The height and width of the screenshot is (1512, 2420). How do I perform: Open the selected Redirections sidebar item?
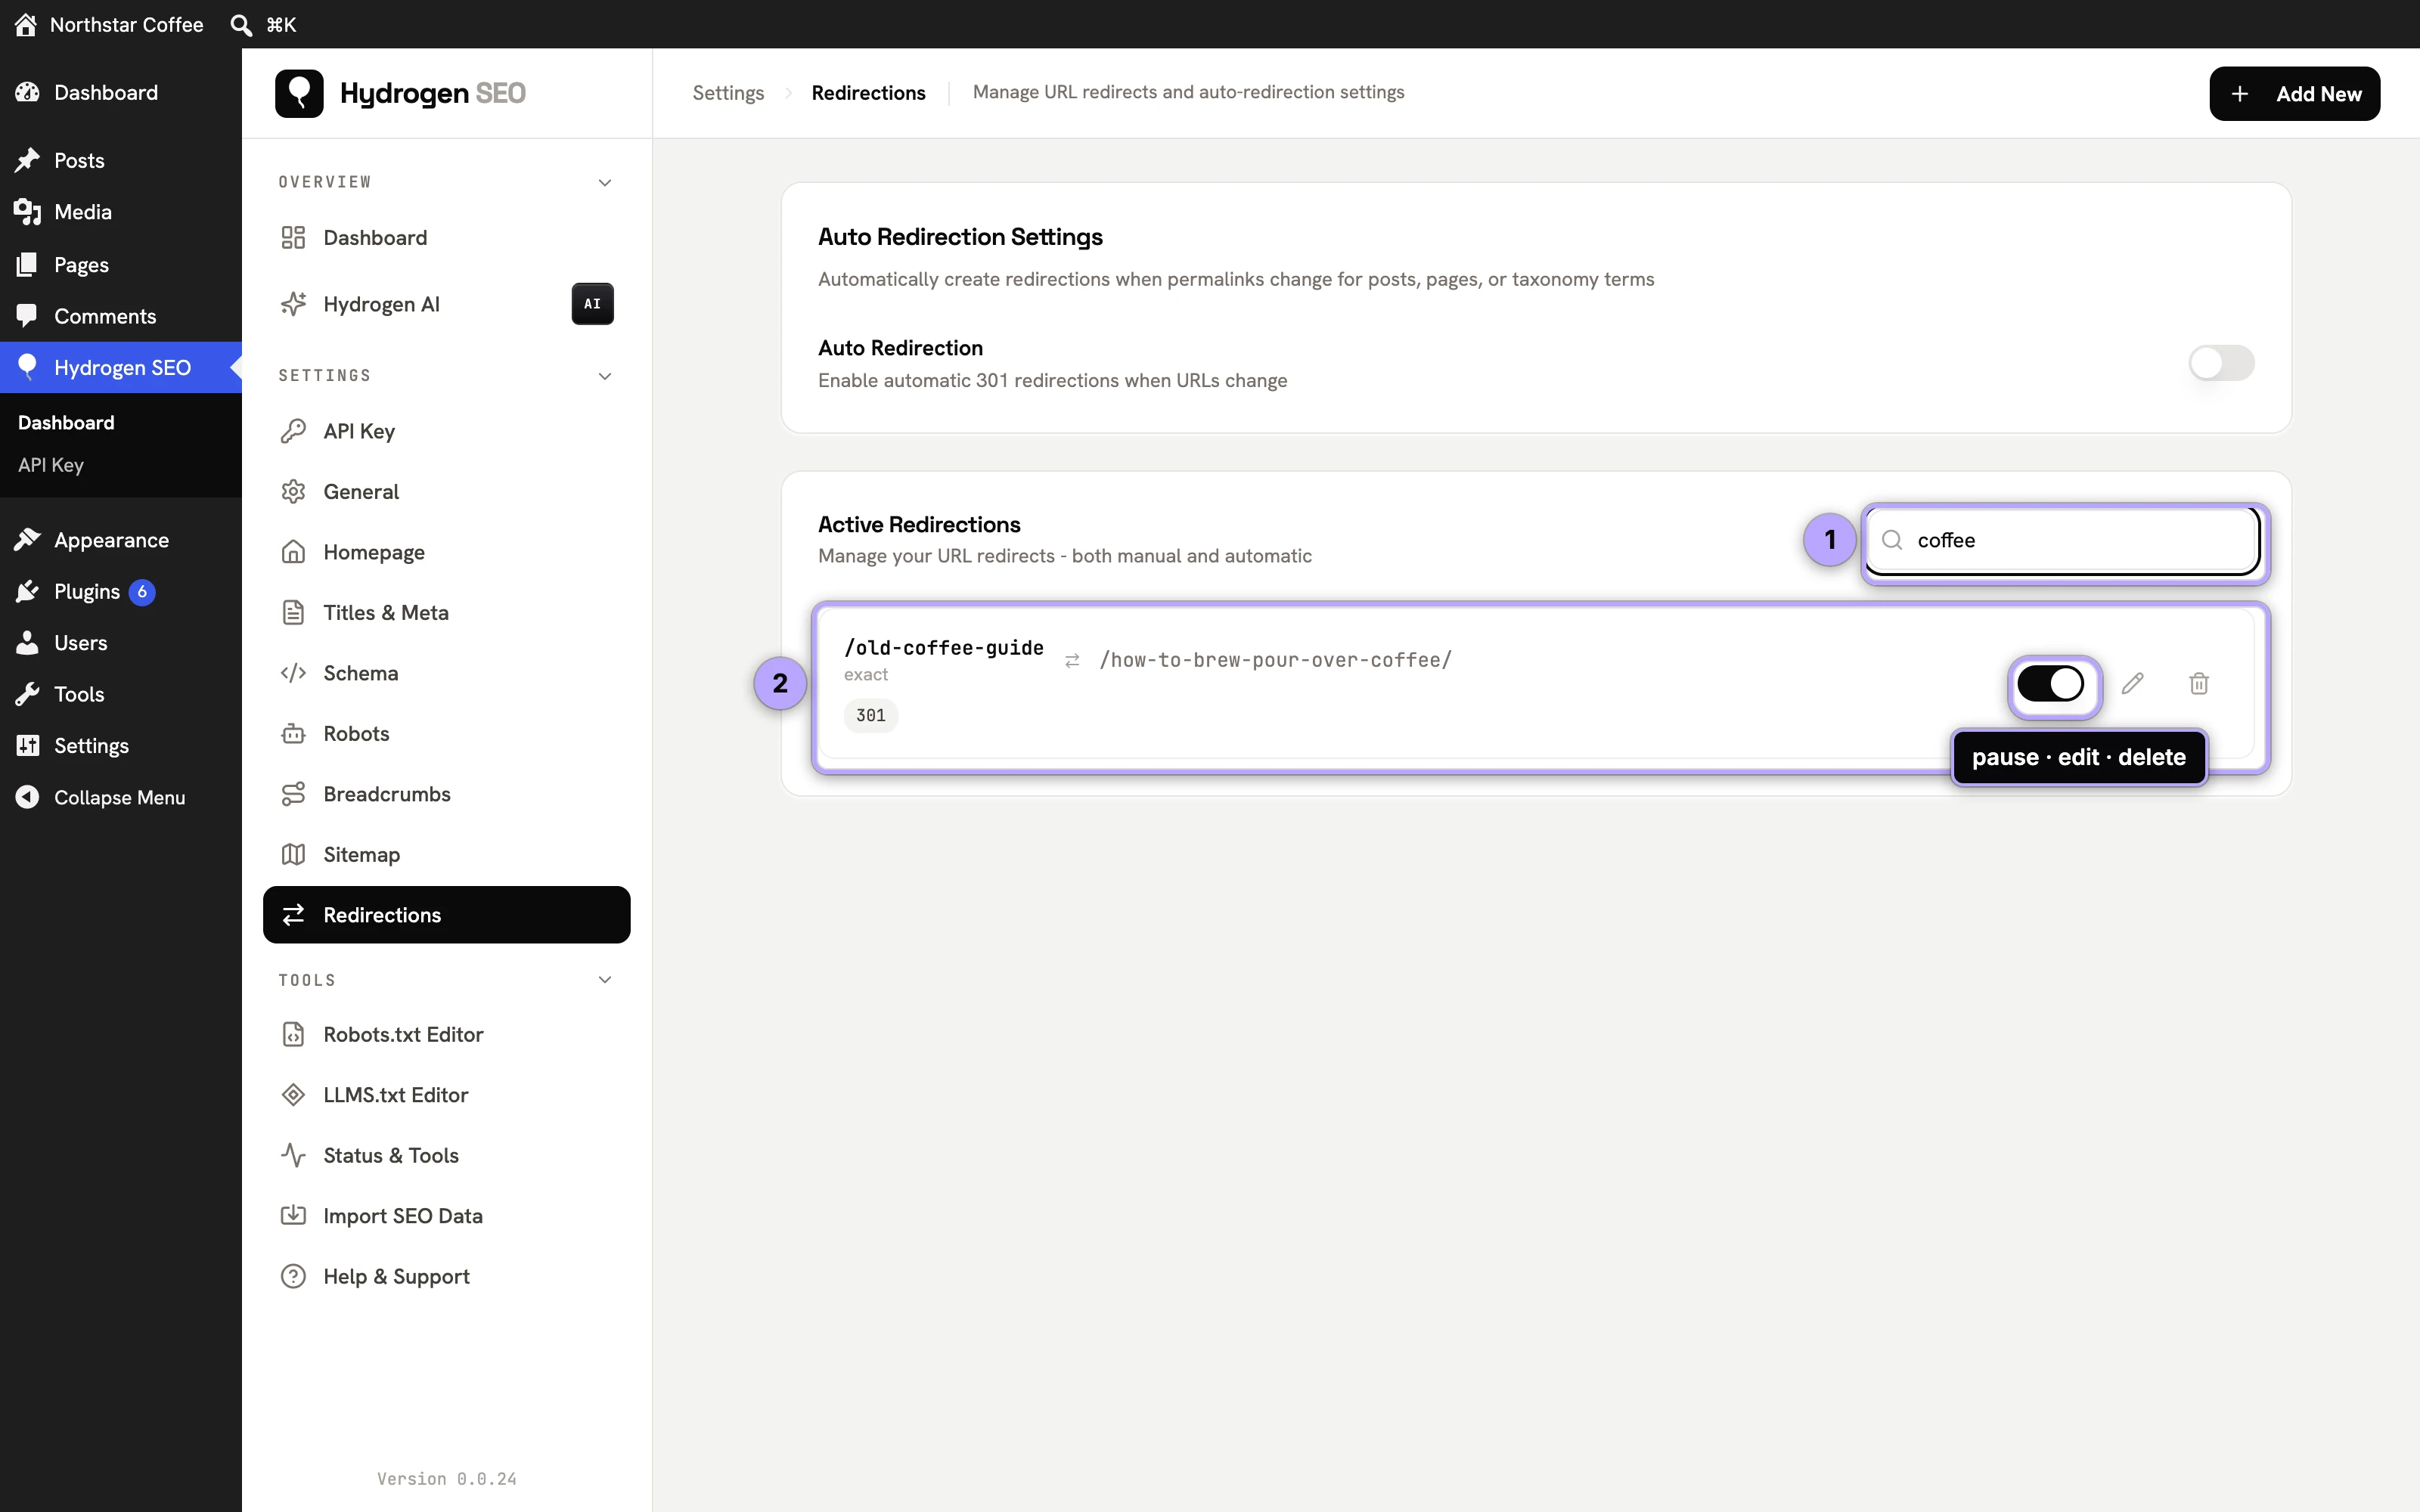[x=446, y=915]
